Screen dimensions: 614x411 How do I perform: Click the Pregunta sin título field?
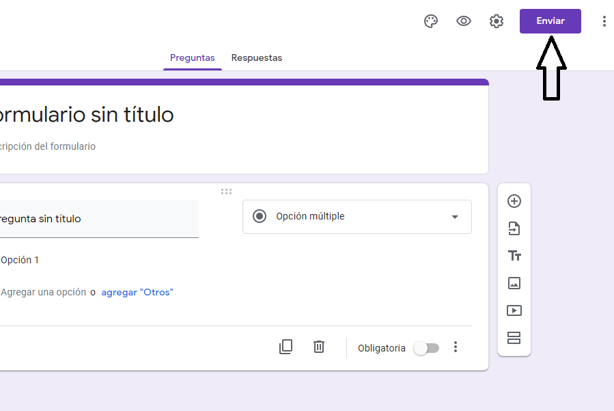click(99, 219)
